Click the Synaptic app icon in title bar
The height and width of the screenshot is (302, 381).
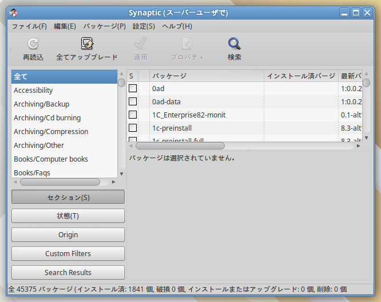click(x=14, y=13)
